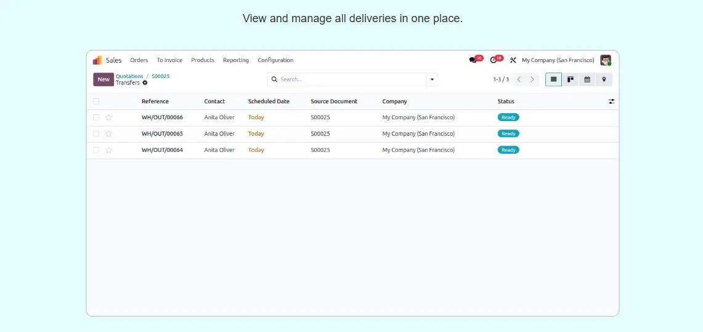The height and width of the screenshot is (332, 703).
Task: Check the WH/OUT/00064 row checkbox
Action: click(x=96, y=150)
